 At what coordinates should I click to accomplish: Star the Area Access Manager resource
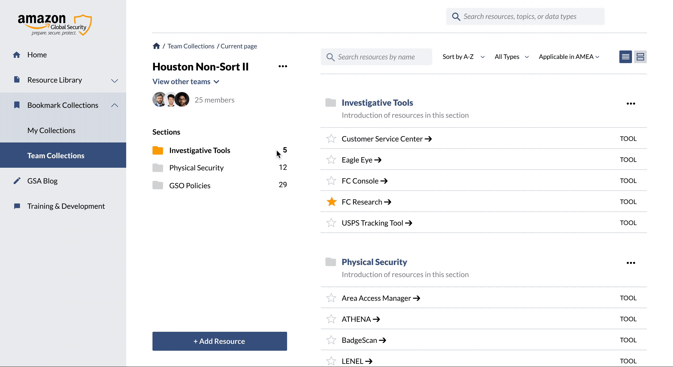(331, 298)
